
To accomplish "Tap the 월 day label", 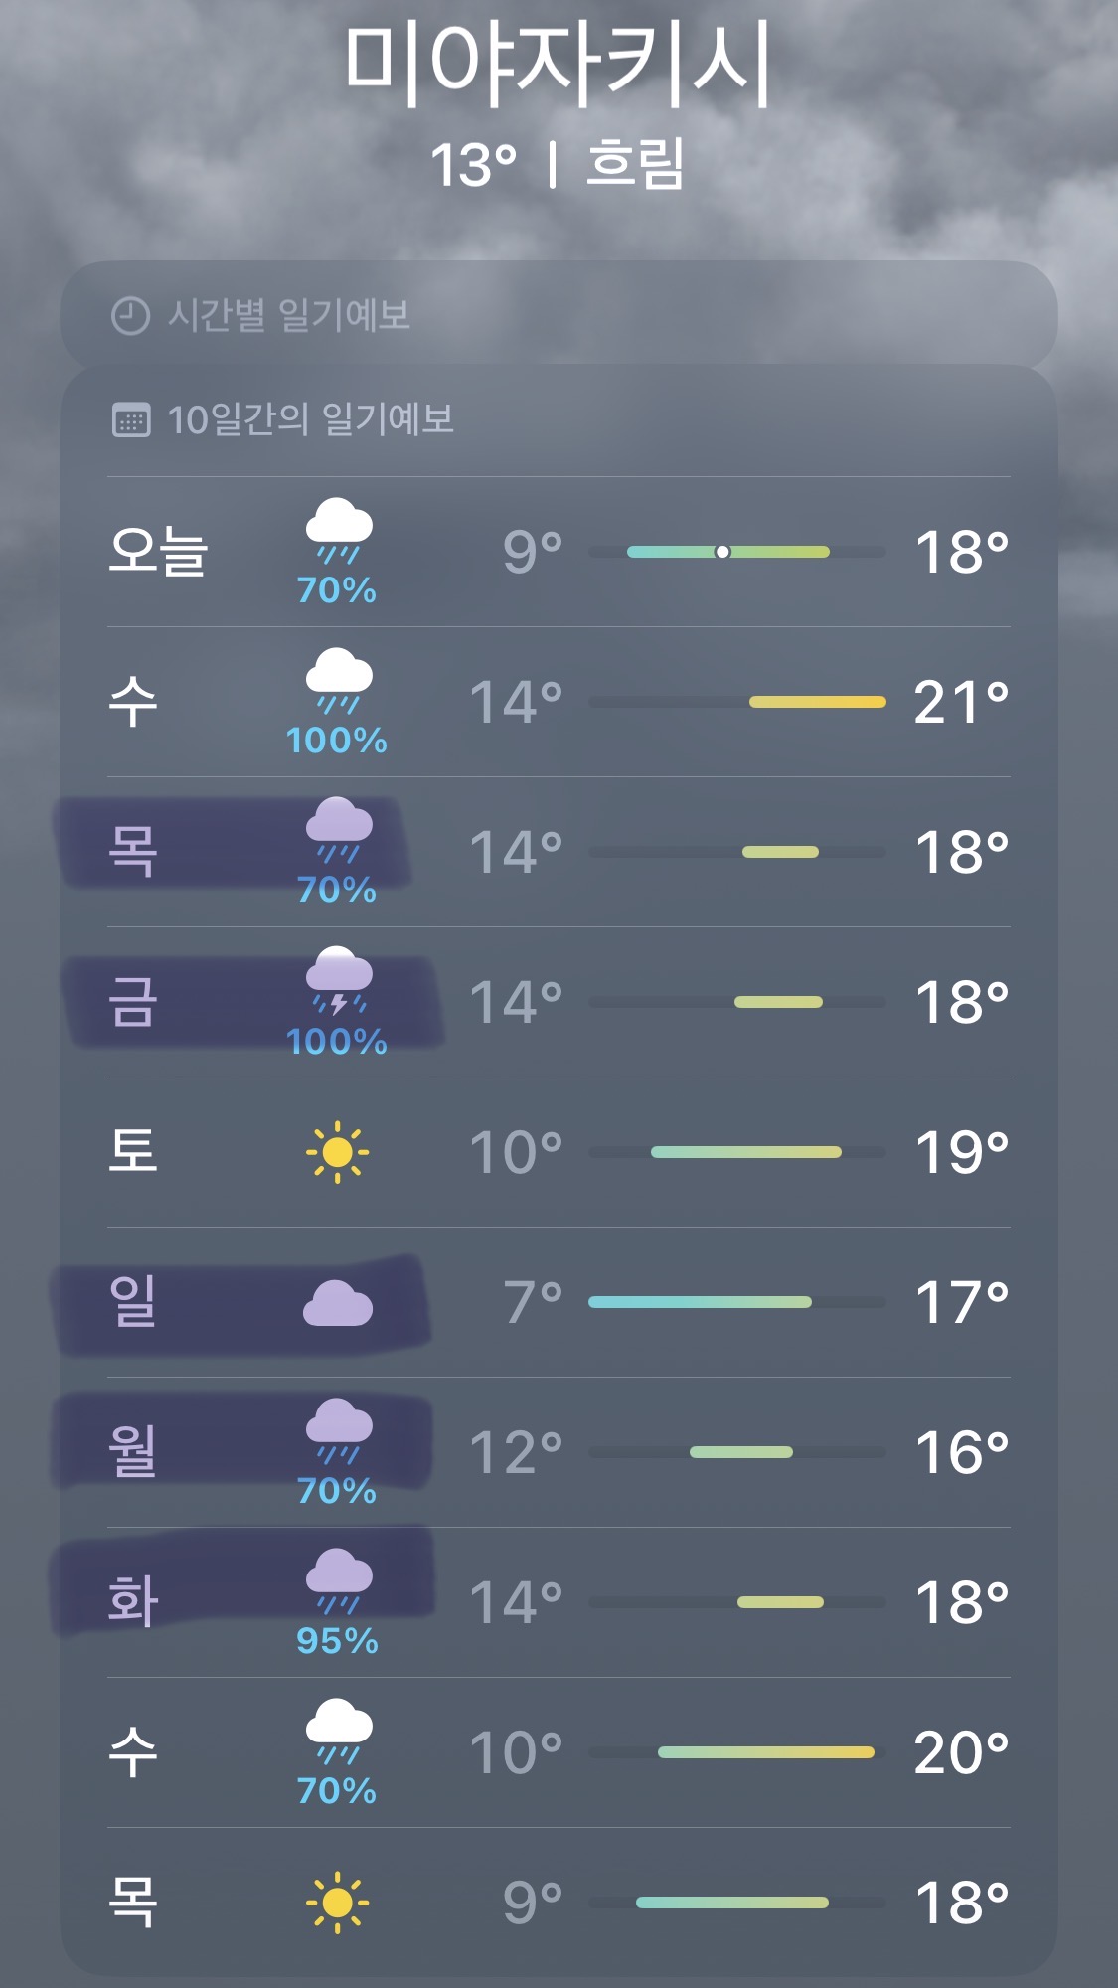I will click(x=133, y=1452).
